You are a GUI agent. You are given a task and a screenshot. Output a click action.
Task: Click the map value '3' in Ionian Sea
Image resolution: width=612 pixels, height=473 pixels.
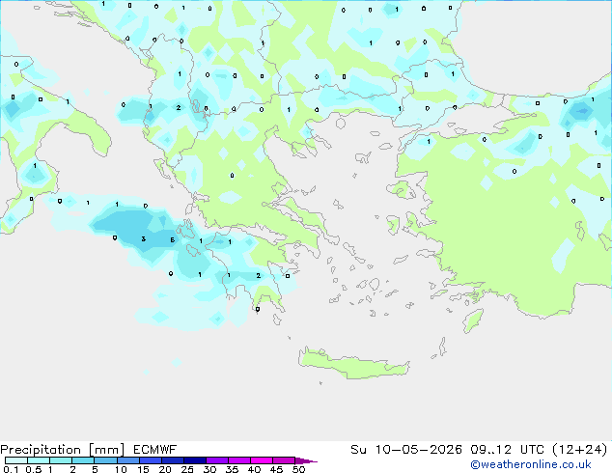point(144,238)
